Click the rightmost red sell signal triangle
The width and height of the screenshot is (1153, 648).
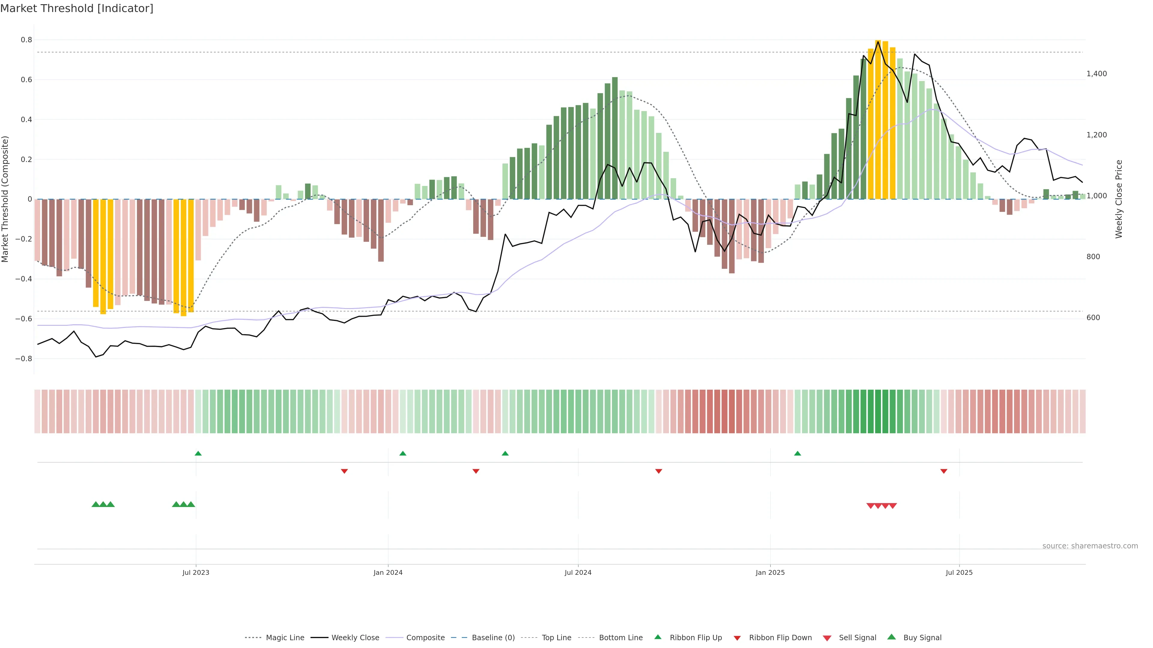892,506
